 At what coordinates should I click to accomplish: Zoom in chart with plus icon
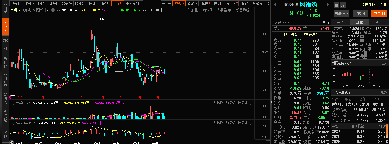[x=164, y=4]
